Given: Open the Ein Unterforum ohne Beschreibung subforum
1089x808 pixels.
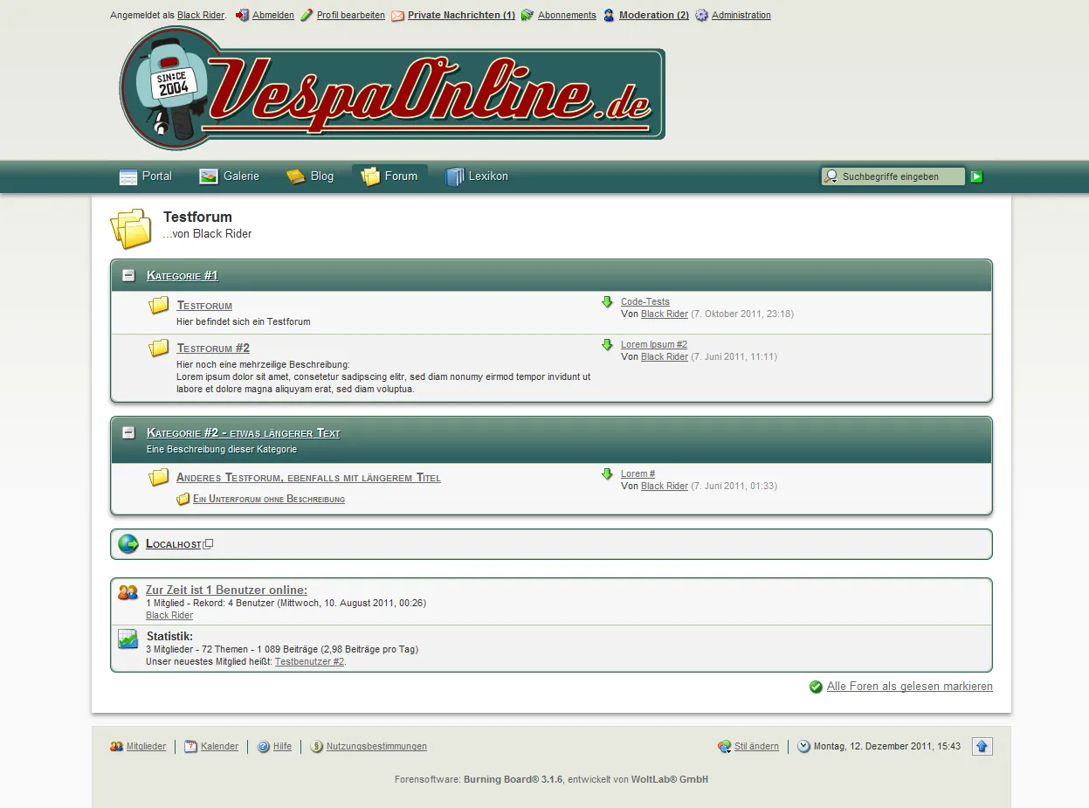Looking at the screenshot, I should coord(268,500).
